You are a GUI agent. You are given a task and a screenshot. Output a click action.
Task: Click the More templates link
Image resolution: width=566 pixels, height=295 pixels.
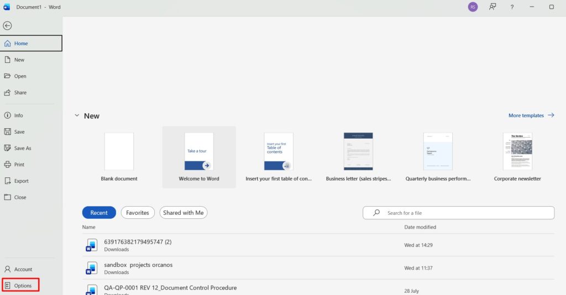531,115
